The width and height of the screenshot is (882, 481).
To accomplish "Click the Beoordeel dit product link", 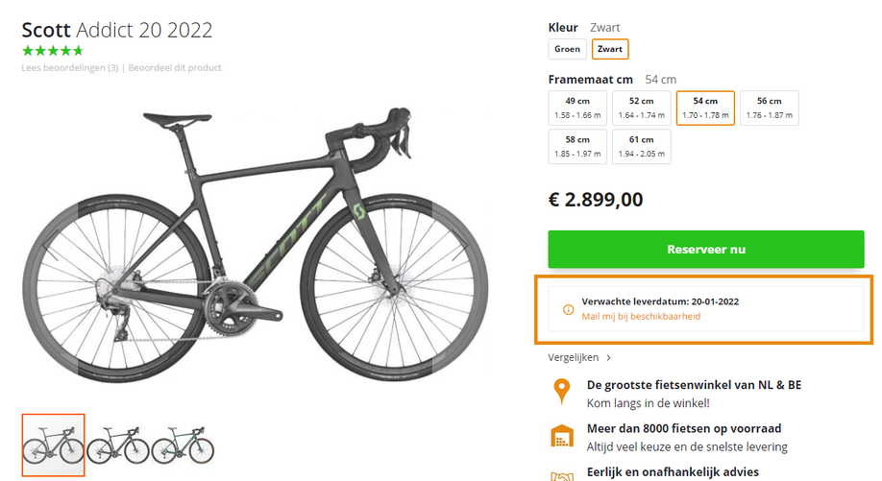I will point(175,68).
